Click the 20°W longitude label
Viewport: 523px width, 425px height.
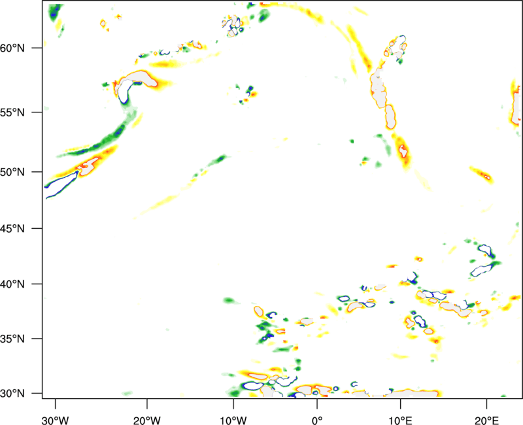click(146, 420)
